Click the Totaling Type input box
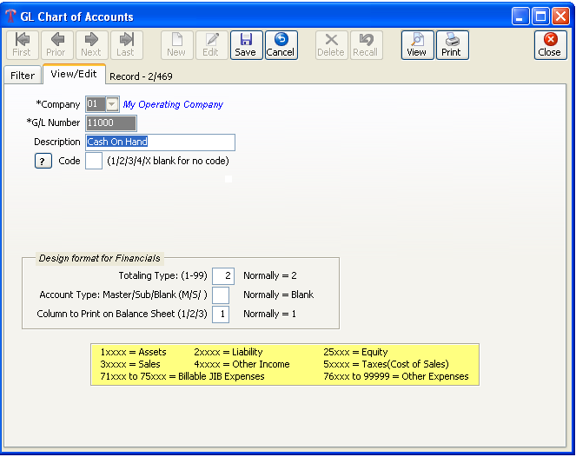The width and height of the screenshot is (576, 457). pyautogui.click(x=223, y=276)
